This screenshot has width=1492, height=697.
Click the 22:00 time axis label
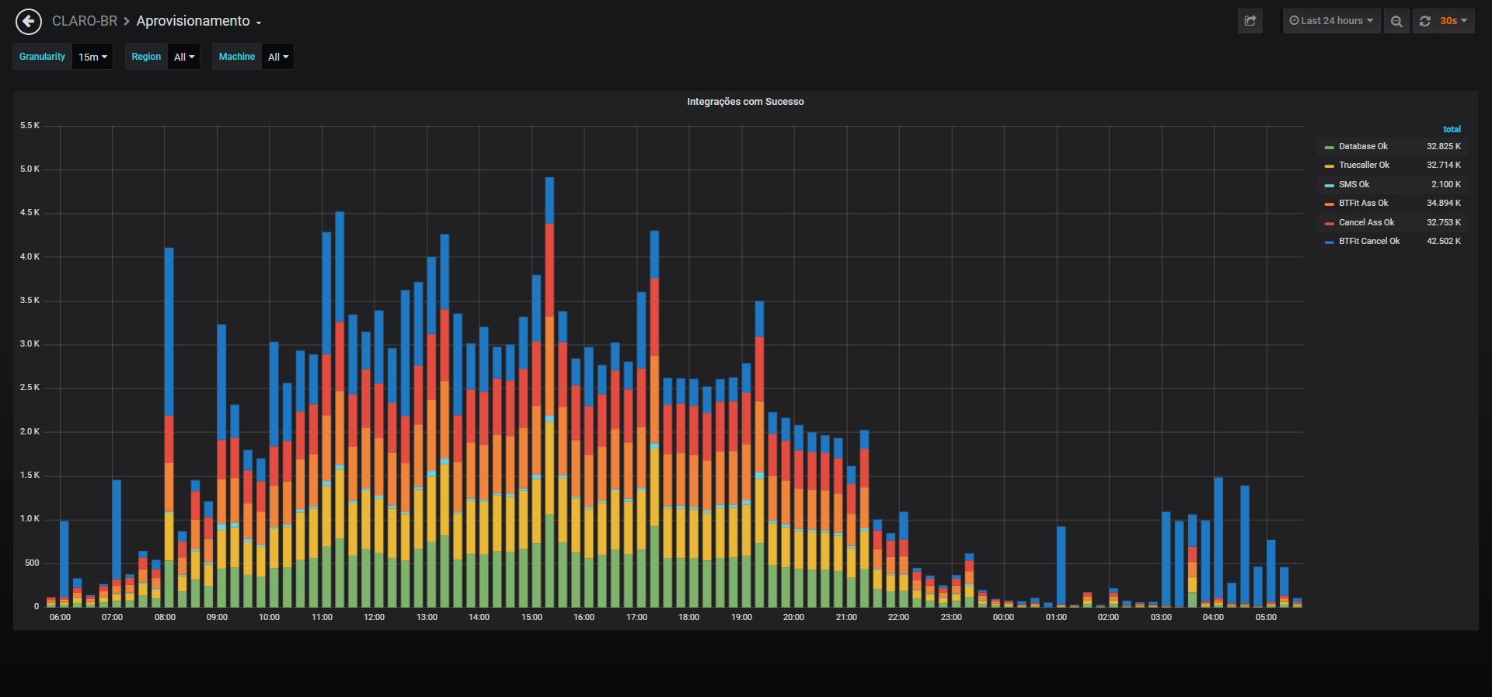[x=898, y=617]
